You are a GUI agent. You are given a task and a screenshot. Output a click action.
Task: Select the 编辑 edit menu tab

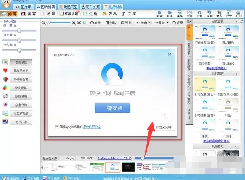[9, 14]
